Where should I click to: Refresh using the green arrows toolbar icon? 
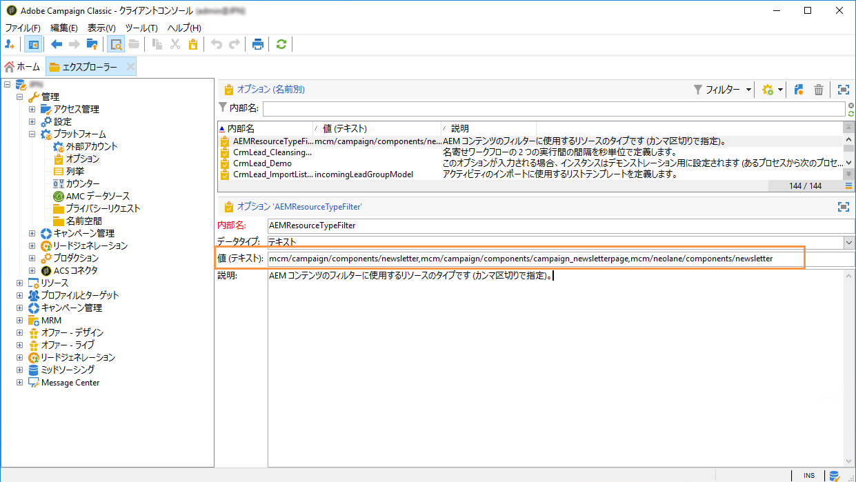[281, 44]
